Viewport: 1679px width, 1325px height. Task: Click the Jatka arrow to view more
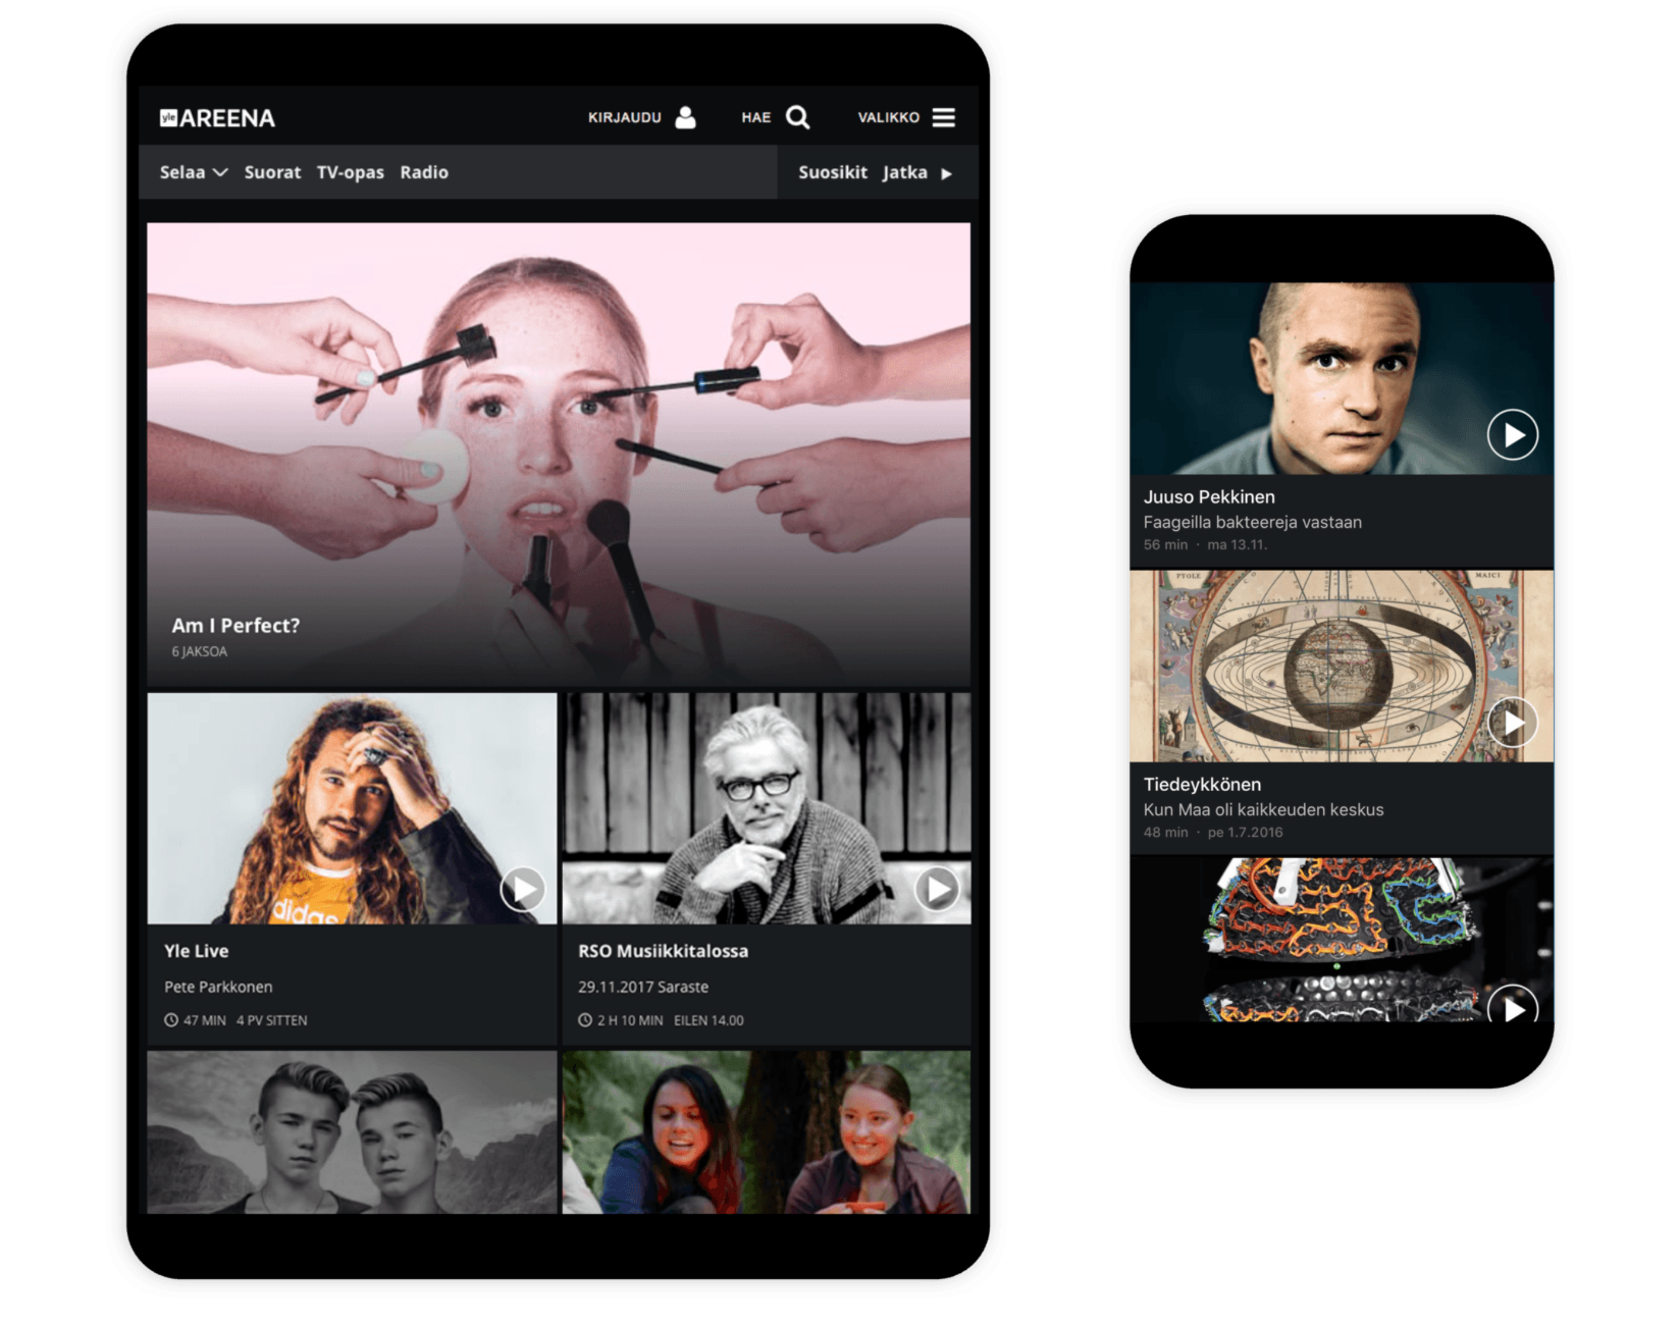point(947,174)
